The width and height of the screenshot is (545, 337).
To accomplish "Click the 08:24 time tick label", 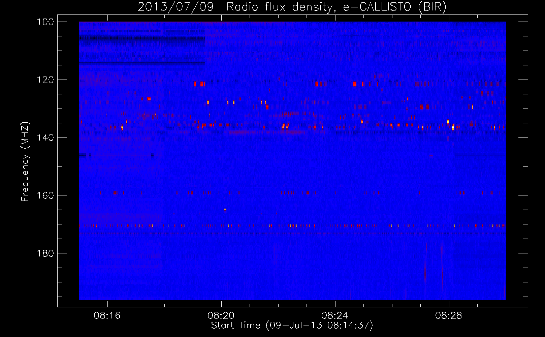I will click(335, 316).
